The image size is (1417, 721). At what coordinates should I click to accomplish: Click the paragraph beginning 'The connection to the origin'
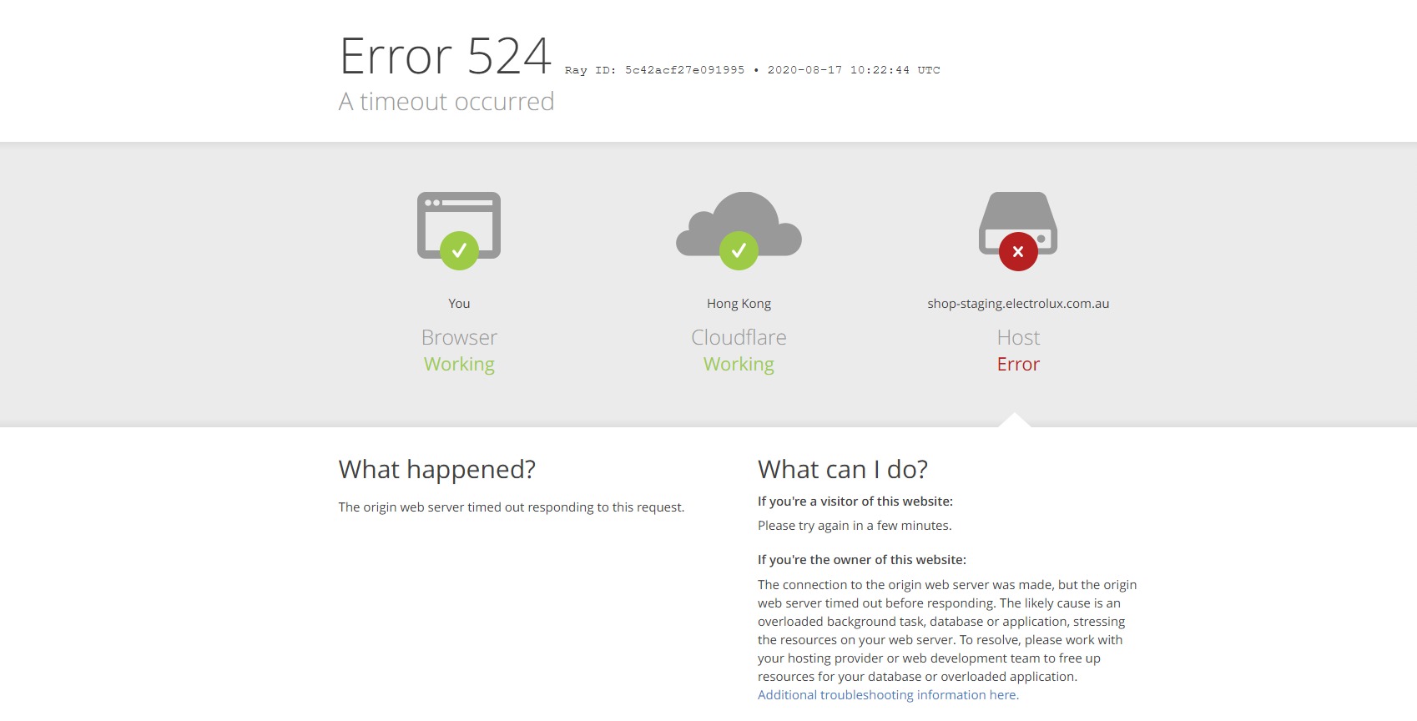click(x=947, y=631)
